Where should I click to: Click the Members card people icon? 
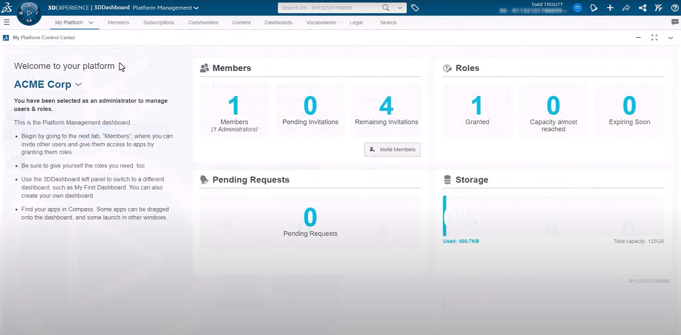coord(204,68)
